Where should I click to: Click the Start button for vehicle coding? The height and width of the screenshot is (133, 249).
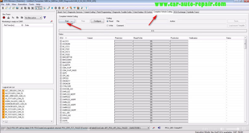point(67,21)
